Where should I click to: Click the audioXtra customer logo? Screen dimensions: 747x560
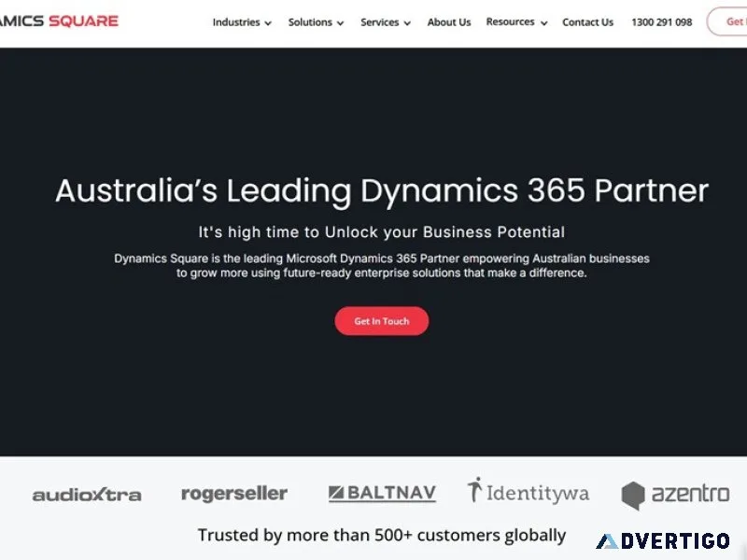click(87, 496)
